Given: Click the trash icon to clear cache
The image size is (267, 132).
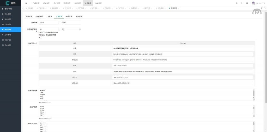Looking at the screenshot, I should [x=242, y=3].
